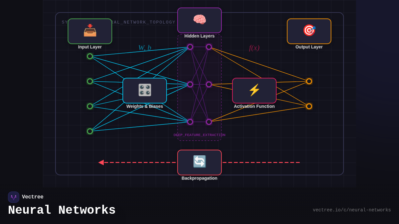Expand the DEEP_FEATURE_EXTRACTION dashed region
The height and width of the screenshot is (224, 399).
pyautogui.click(x=199, y=135)
